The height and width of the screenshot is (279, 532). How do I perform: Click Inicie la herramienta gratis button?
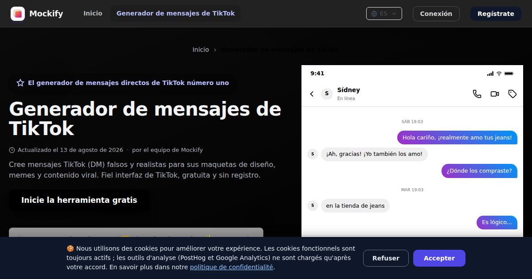point(79,200)
